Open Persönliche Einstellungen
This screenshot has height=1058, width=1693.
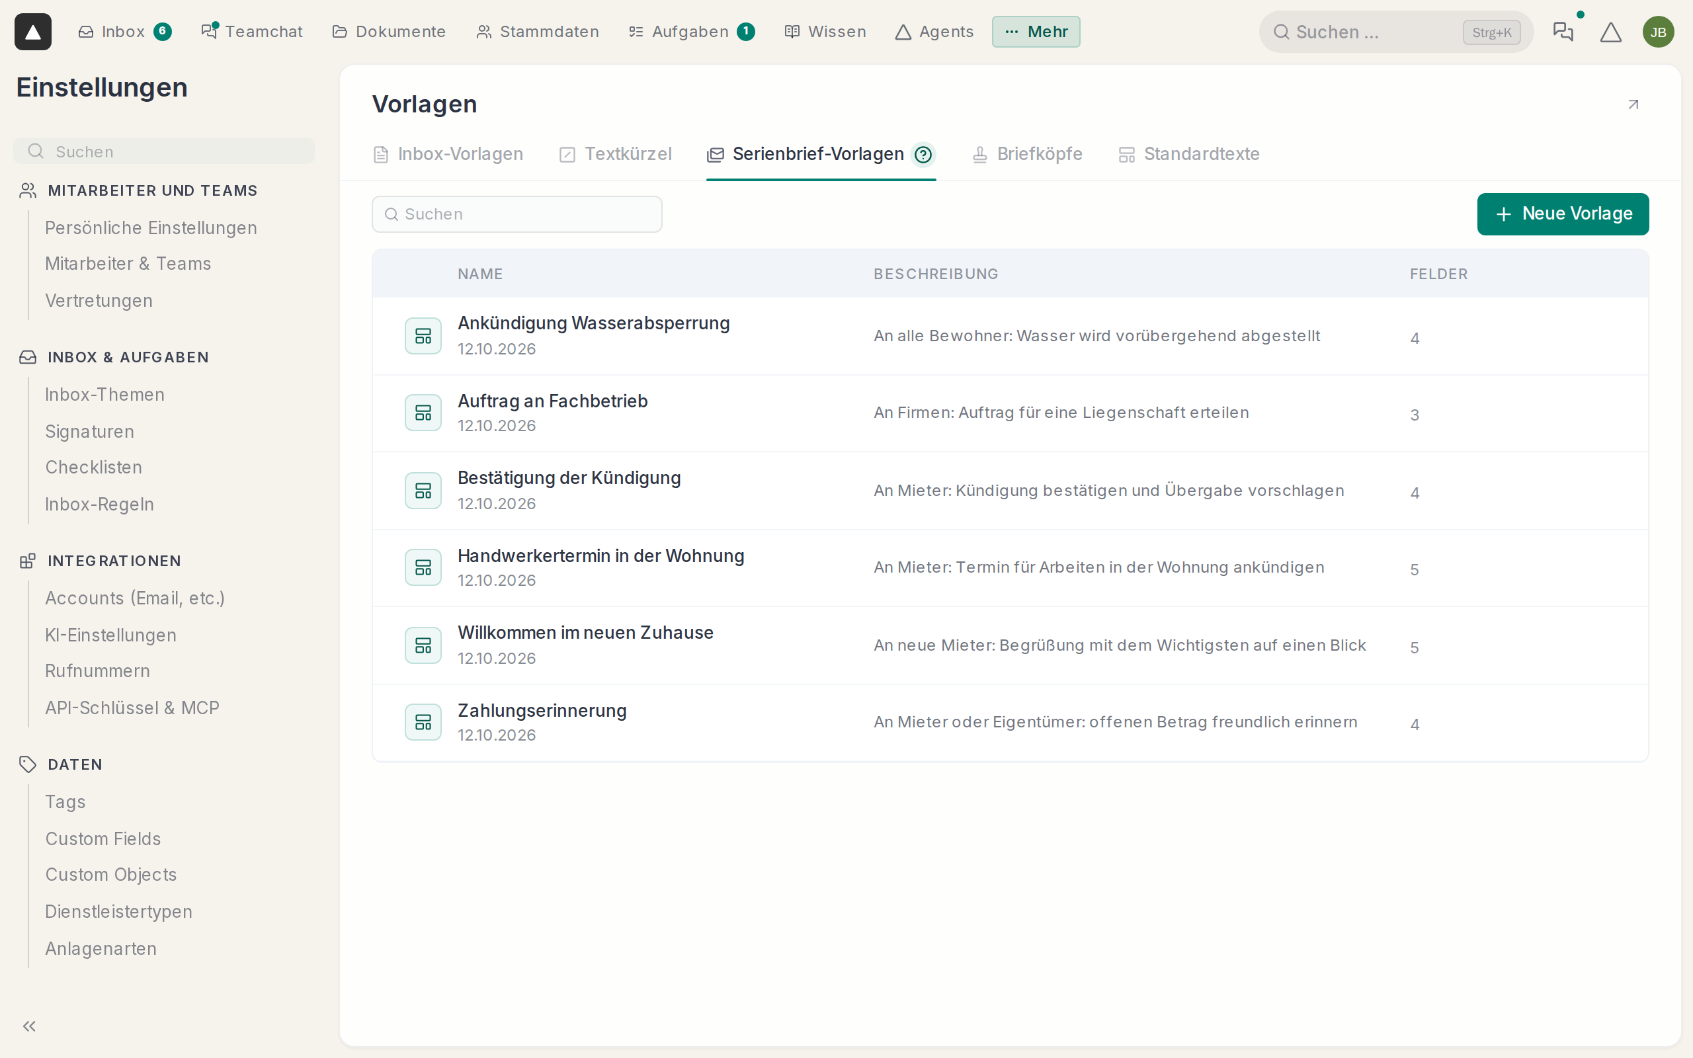tap(151, 228)
